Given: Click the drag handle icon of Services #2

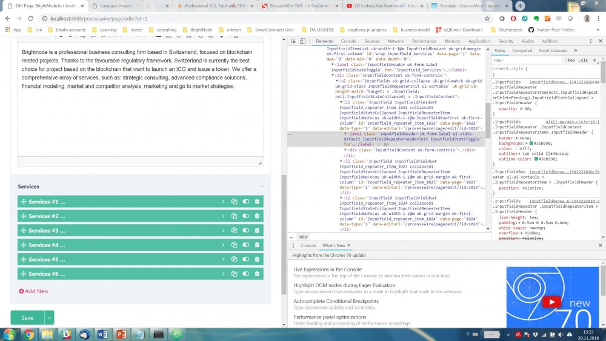Looking at the screenshot, I should [x=24, y=216].
